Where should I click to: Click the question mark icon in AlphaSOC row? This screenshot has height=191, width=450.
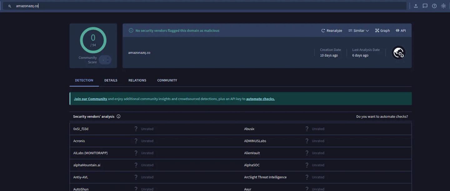(307, 165)
